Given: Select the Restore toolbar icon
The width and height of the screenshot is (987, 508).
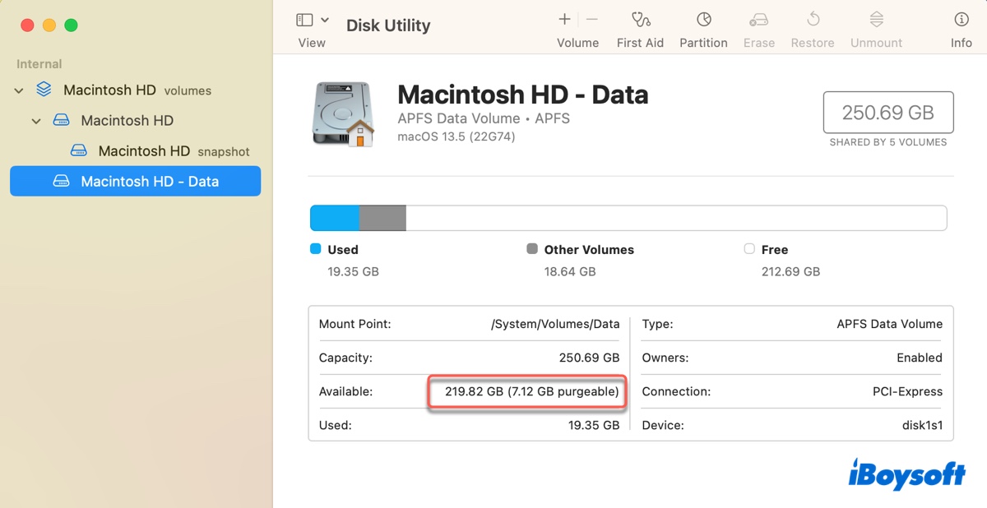Looking at the screenshot, I should (813, 20).
